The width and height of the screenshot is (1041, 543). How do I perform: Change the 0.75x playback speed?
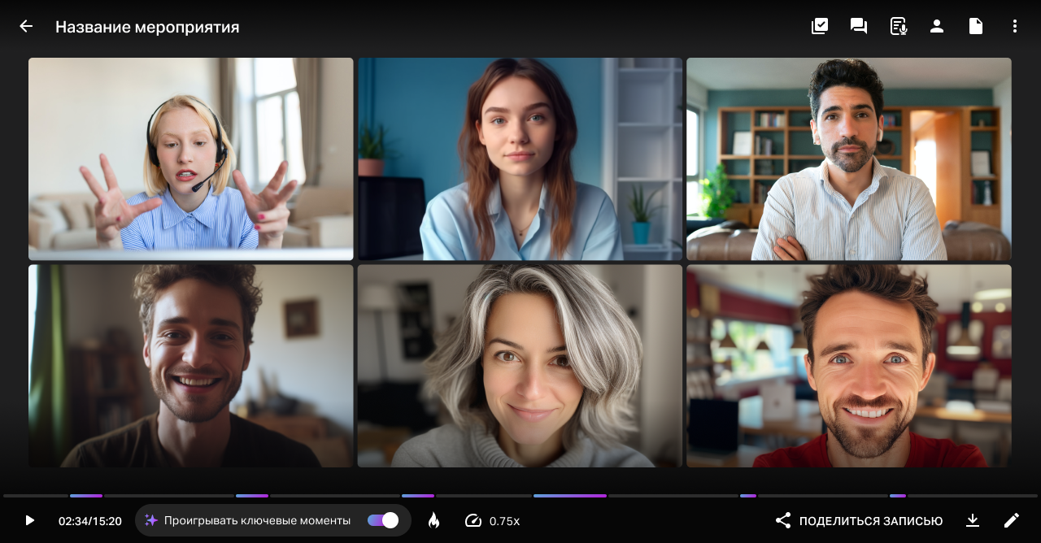pos(493,520)
